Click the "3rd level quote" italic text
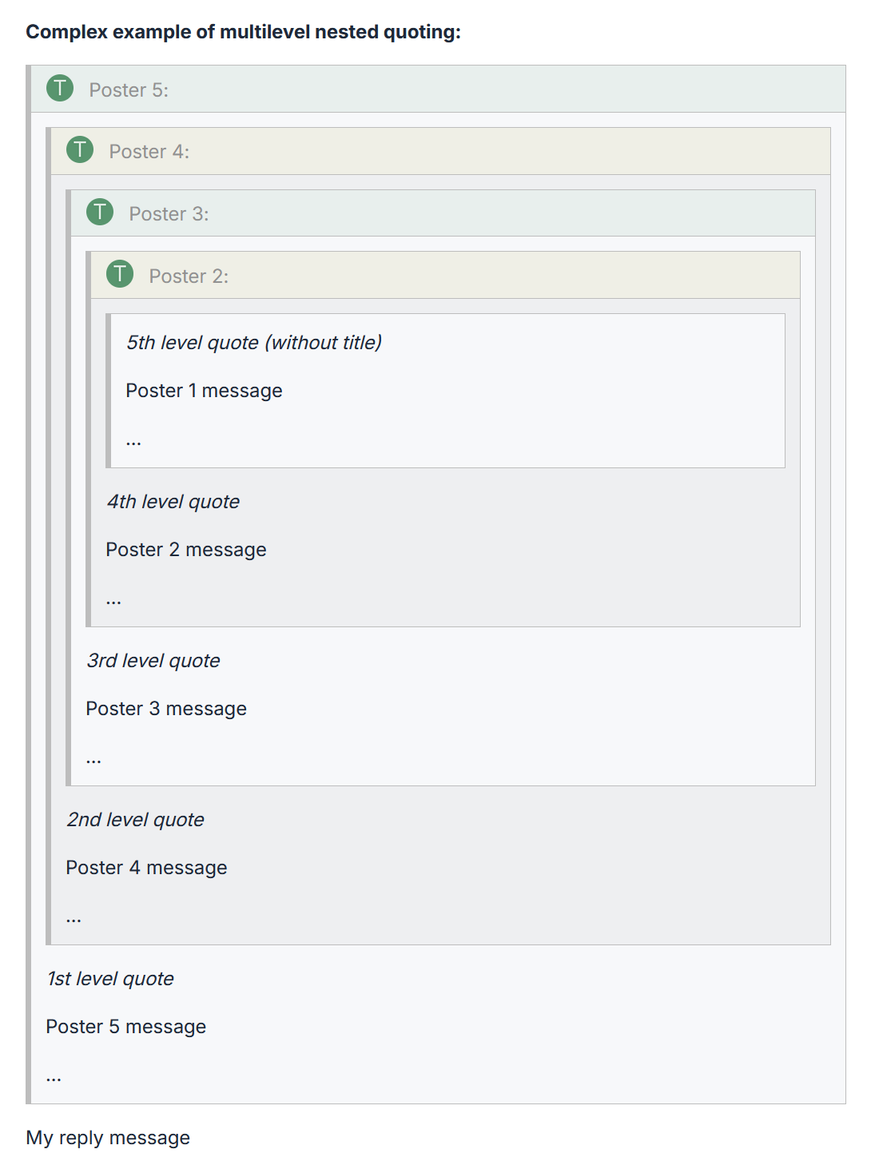This screenshot has height=1173, width=879. [153, 661]
